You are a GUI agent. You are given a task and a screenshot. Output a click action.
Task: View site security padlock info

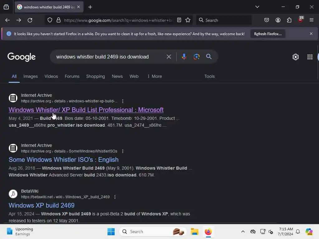pos(59,20)
